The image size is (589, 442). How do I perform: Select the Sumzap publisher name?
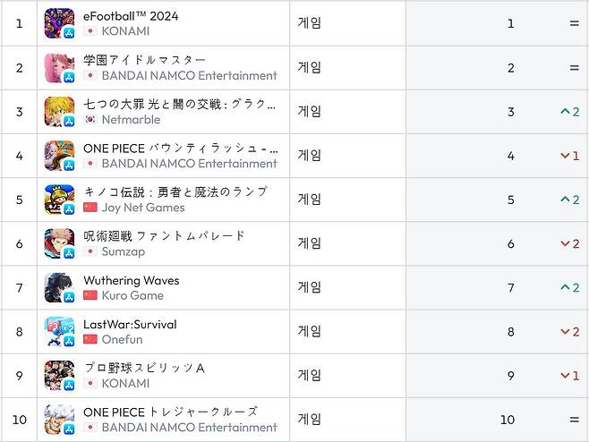123,251
